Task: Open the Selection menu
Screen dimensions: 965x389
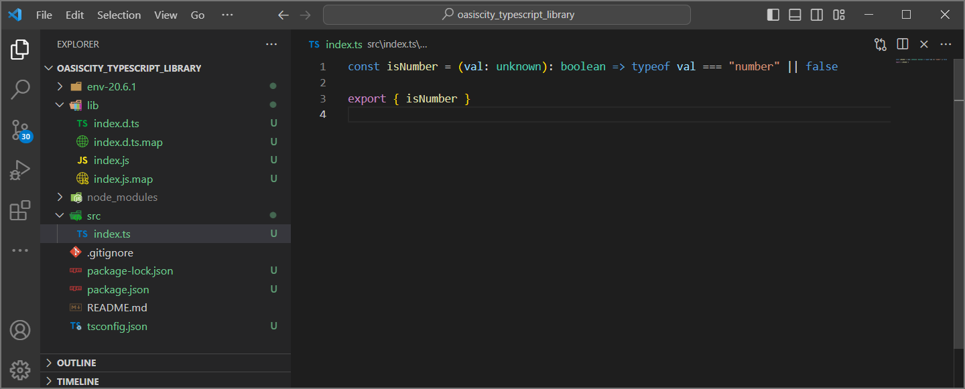Action: tap(119, 15)
